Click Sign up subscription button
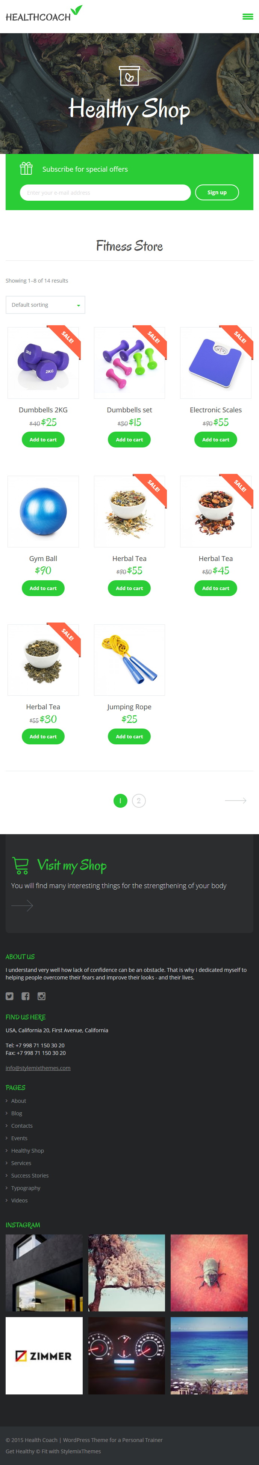The width and height of the screenshot is (259, 1465). point(217,192)
